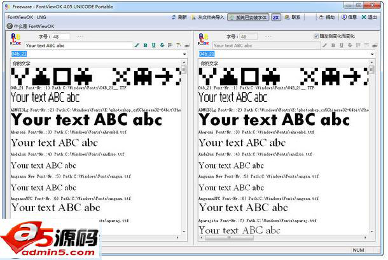Select the Angsana New row in left pane

click(x=71, y=176)
